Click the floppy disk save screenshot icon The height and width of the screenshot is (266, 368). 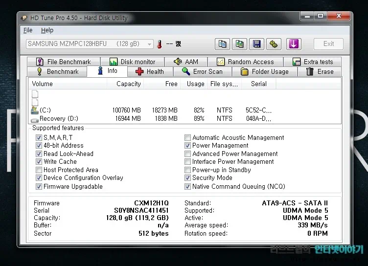click(x=256, y=44)
